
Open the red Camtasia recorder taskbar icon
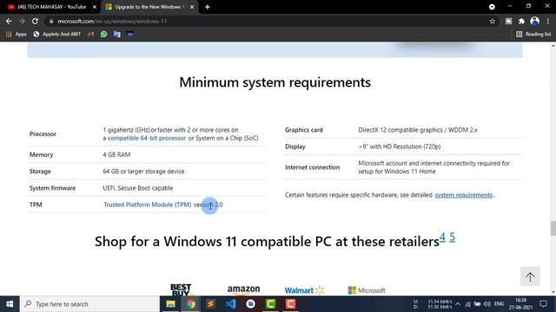[x=290, y=304]
